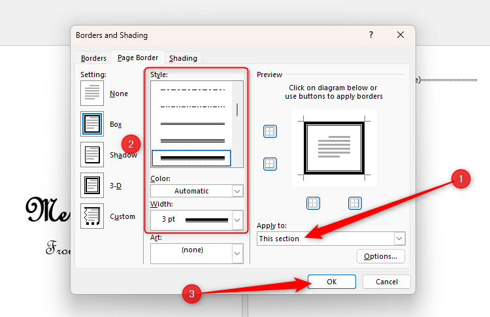The image size is (490, 317).
Task: Choose the Box border setting icon
Action: click(x=92, y=124)
